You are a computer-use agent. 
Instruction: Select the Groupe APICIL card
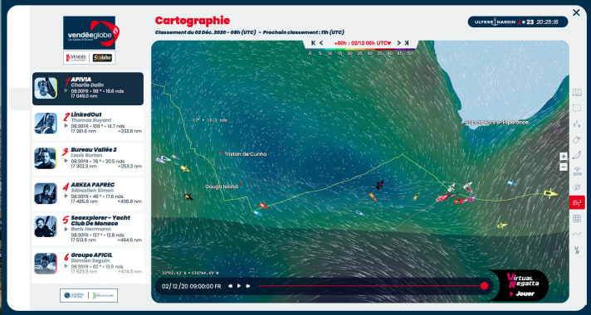pyautogui.click(x=88, y=264)
